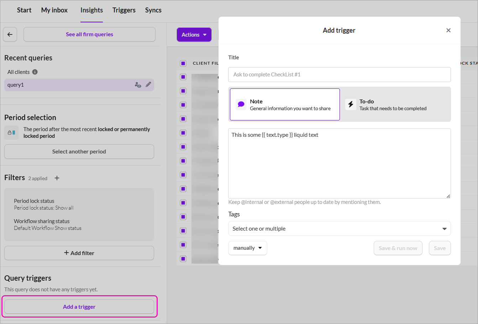478x324 pixels.
Task: Select the Note trigger type
Action: click(x=285, y=104)
